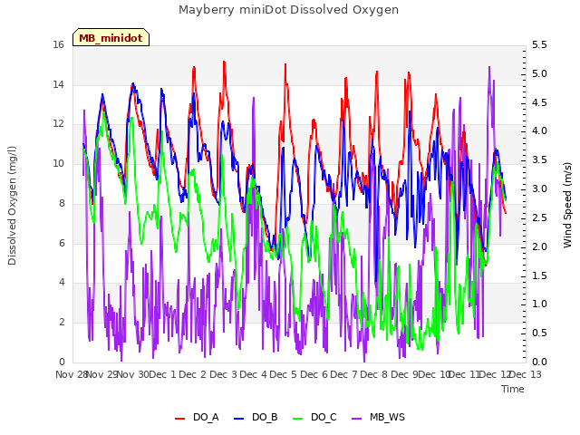Viewport: 580px width, 435px height.
Task: Click the Wind Speed (m/s) axis label
Action: click(567, 205)
